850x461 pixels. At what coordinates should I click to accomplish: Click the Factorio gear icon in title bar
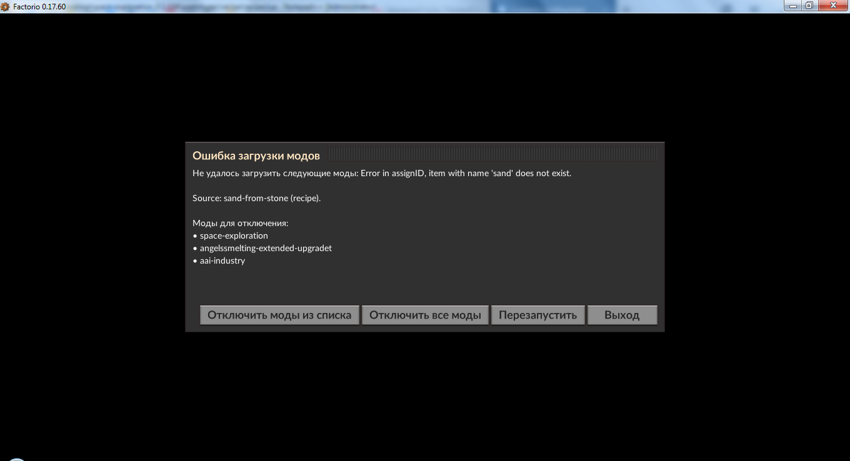pos(6,6)
